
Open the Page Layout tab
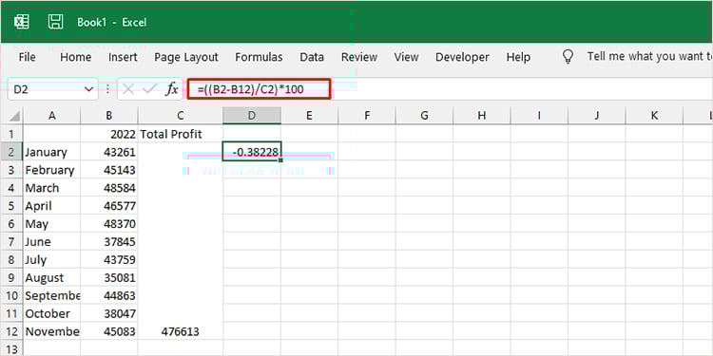tap(186, 57)
